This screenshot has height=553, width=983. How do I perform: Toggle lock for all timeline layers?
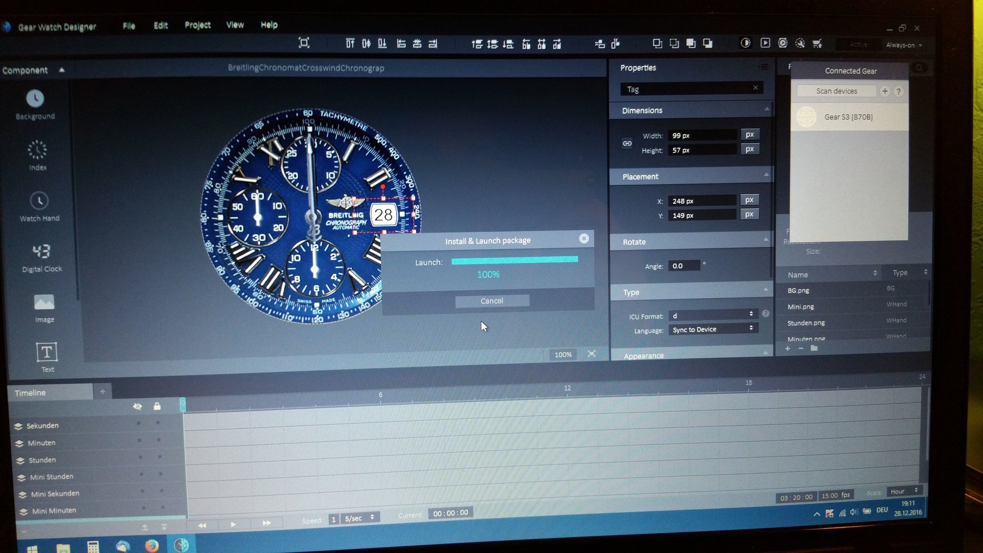[x=157, y=406]
